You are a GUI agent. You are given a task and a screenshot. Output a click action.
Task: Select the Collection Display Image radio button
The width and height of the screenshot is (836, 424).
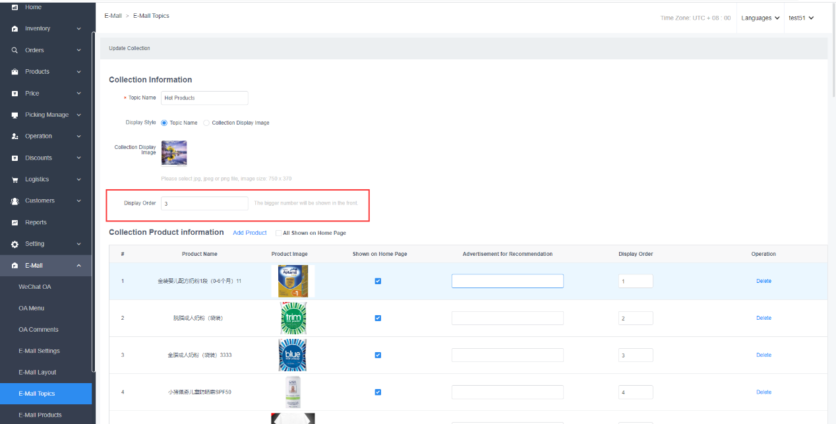click(206, 123)
